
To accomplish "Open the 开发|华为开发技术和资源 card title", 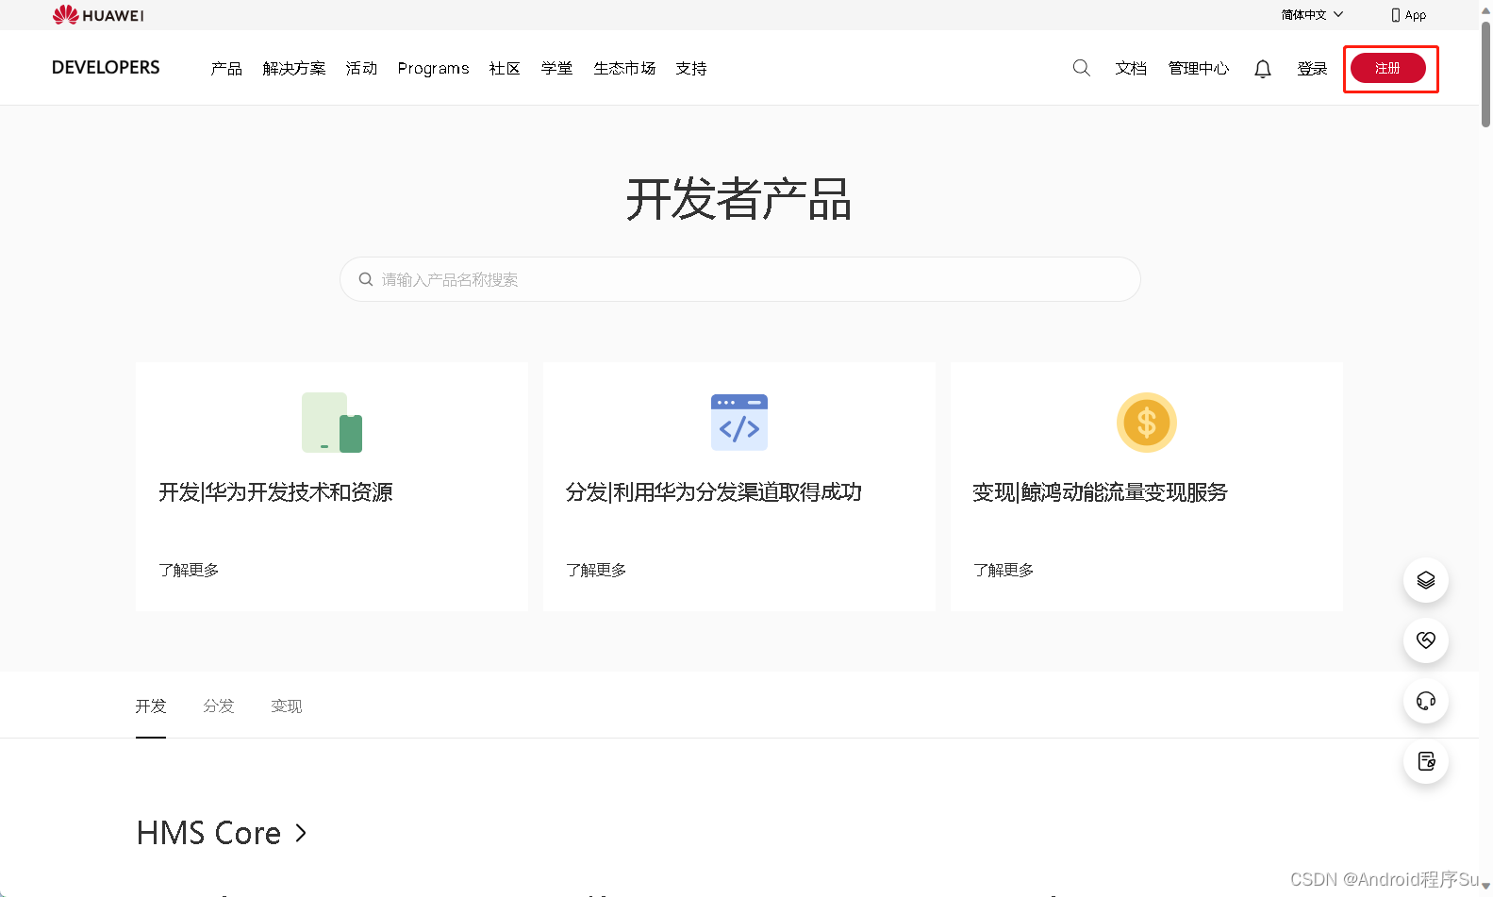I will pyautogui.click(x=275, y=492).
